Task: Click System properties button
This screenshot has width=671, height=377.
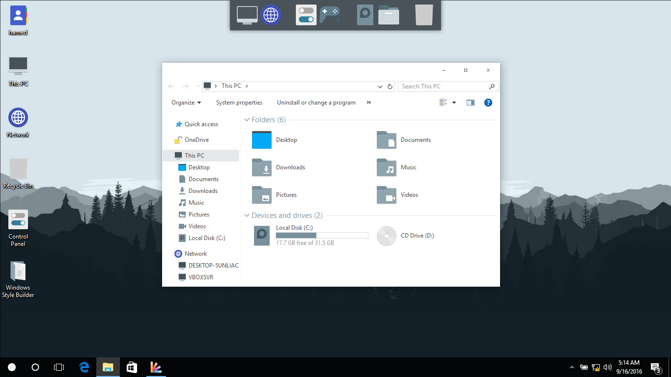Action: (x=239, y=103)
